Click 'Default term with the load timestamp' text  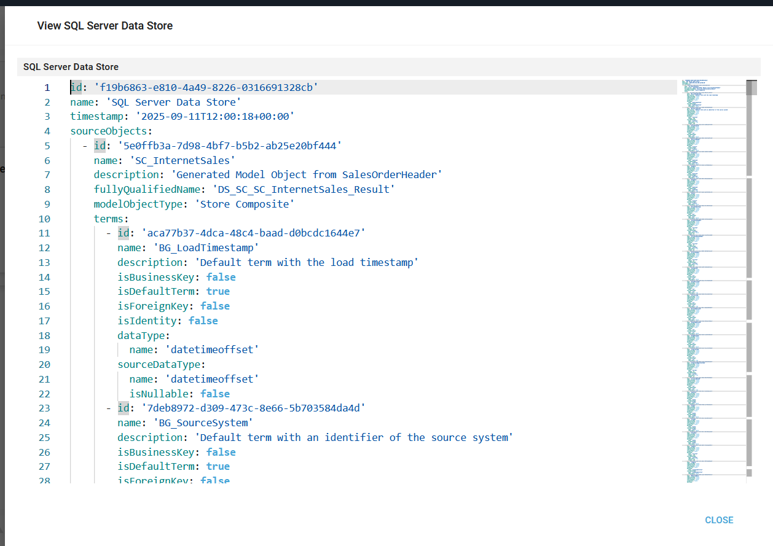[x=307, y=262]
